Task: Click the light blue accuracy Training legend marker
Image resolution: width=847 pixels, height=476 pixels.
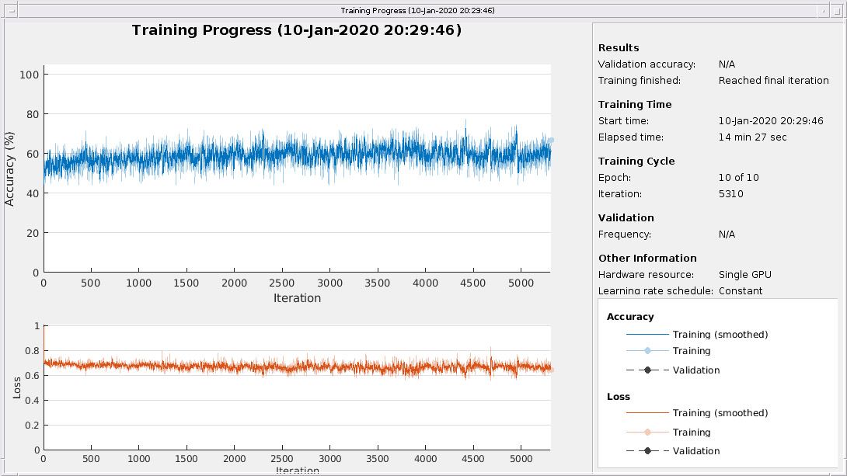Action: click(647, 351)
